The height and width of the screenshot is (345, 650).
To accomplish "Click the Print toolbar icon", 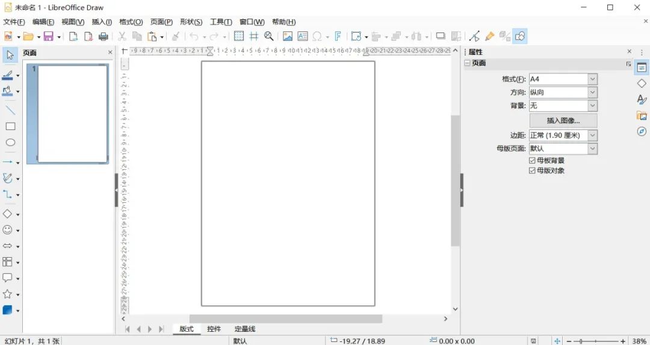I will 104,37.
